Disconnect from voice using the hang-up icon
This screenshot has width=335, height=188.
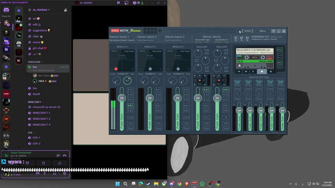tap(65, 156)
